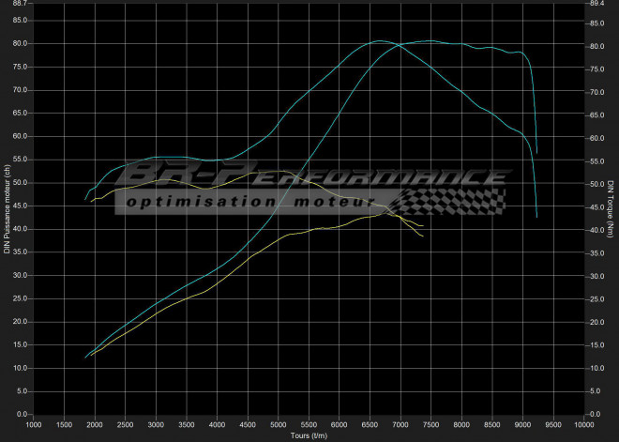The width and height of the screenshot is (619, 442).
Task: Click the yellow torque curve peak near 5000 rpm
Action: [279, 171]
